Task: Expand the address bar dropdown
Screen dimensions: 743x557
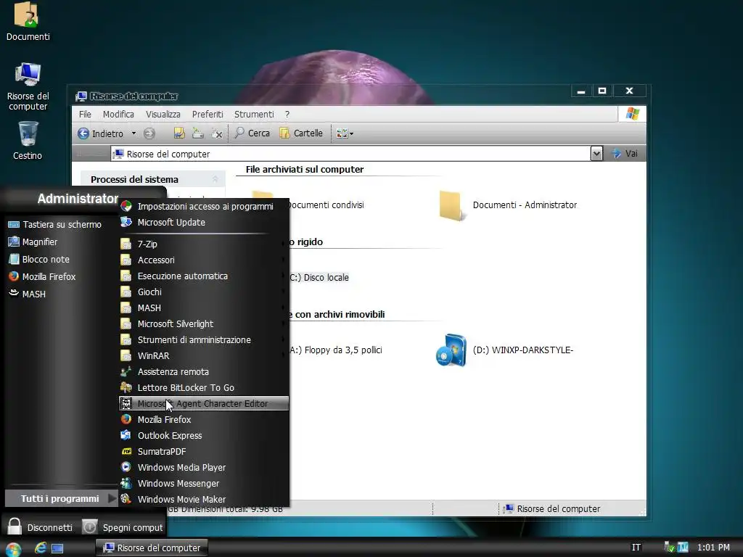Action: coord(596,154)
